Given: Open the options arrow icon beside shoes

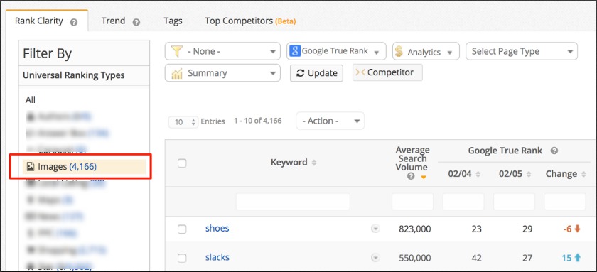Looking at the screenshot, I should pos(376,229).
